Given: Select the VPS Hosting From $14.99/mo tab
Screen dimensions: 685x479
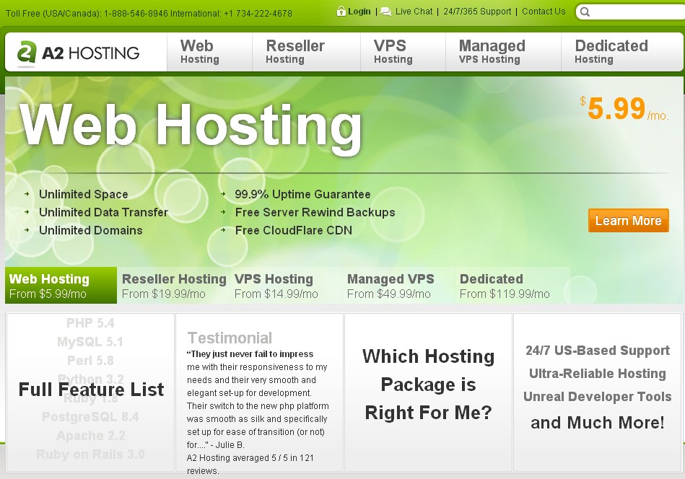Looking at the screenshot, I should click(286, 285).
